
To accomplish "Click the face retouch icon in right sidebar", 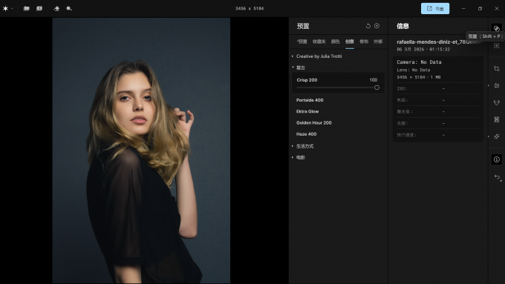I will click(497, 102).
